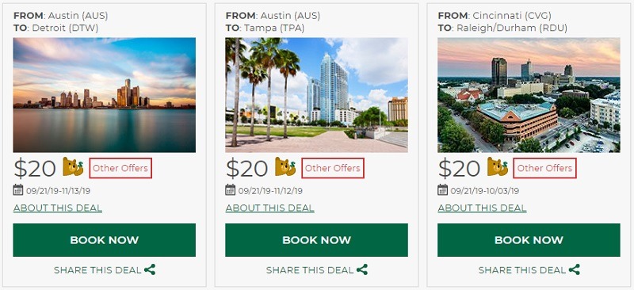Open Other Offers for the Detroit deal

(120, 168)
